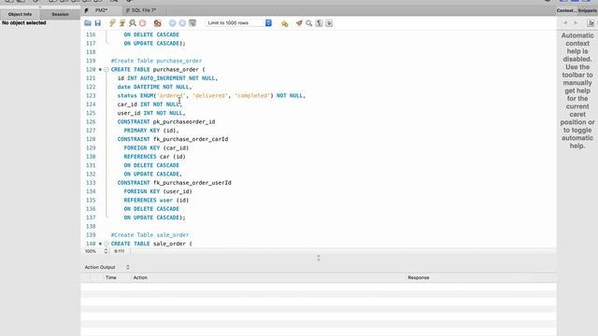The height and width of the screenshot is (336, 598).
Task: Collapse the CREATE TABLE purchase_order block
Action: coord(106,70)
